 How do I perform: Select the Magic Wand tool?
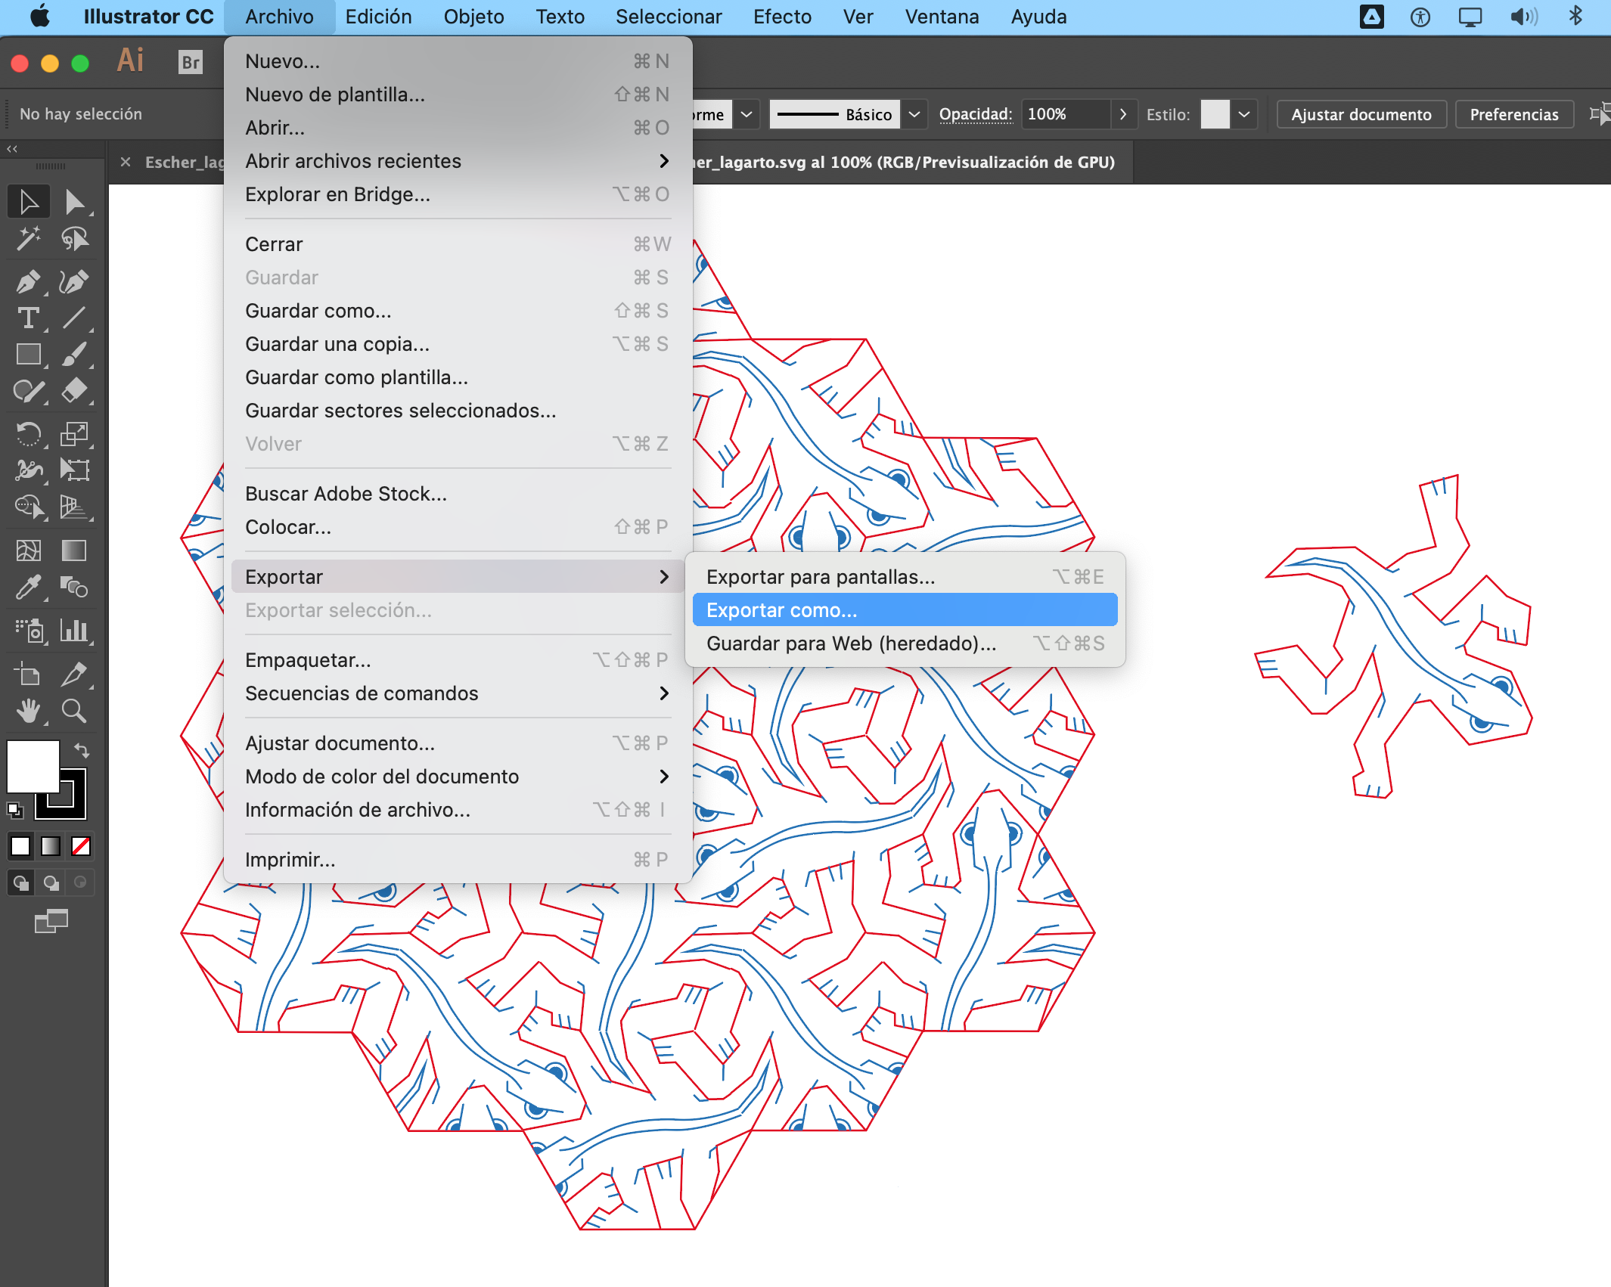tap(29, 239)
